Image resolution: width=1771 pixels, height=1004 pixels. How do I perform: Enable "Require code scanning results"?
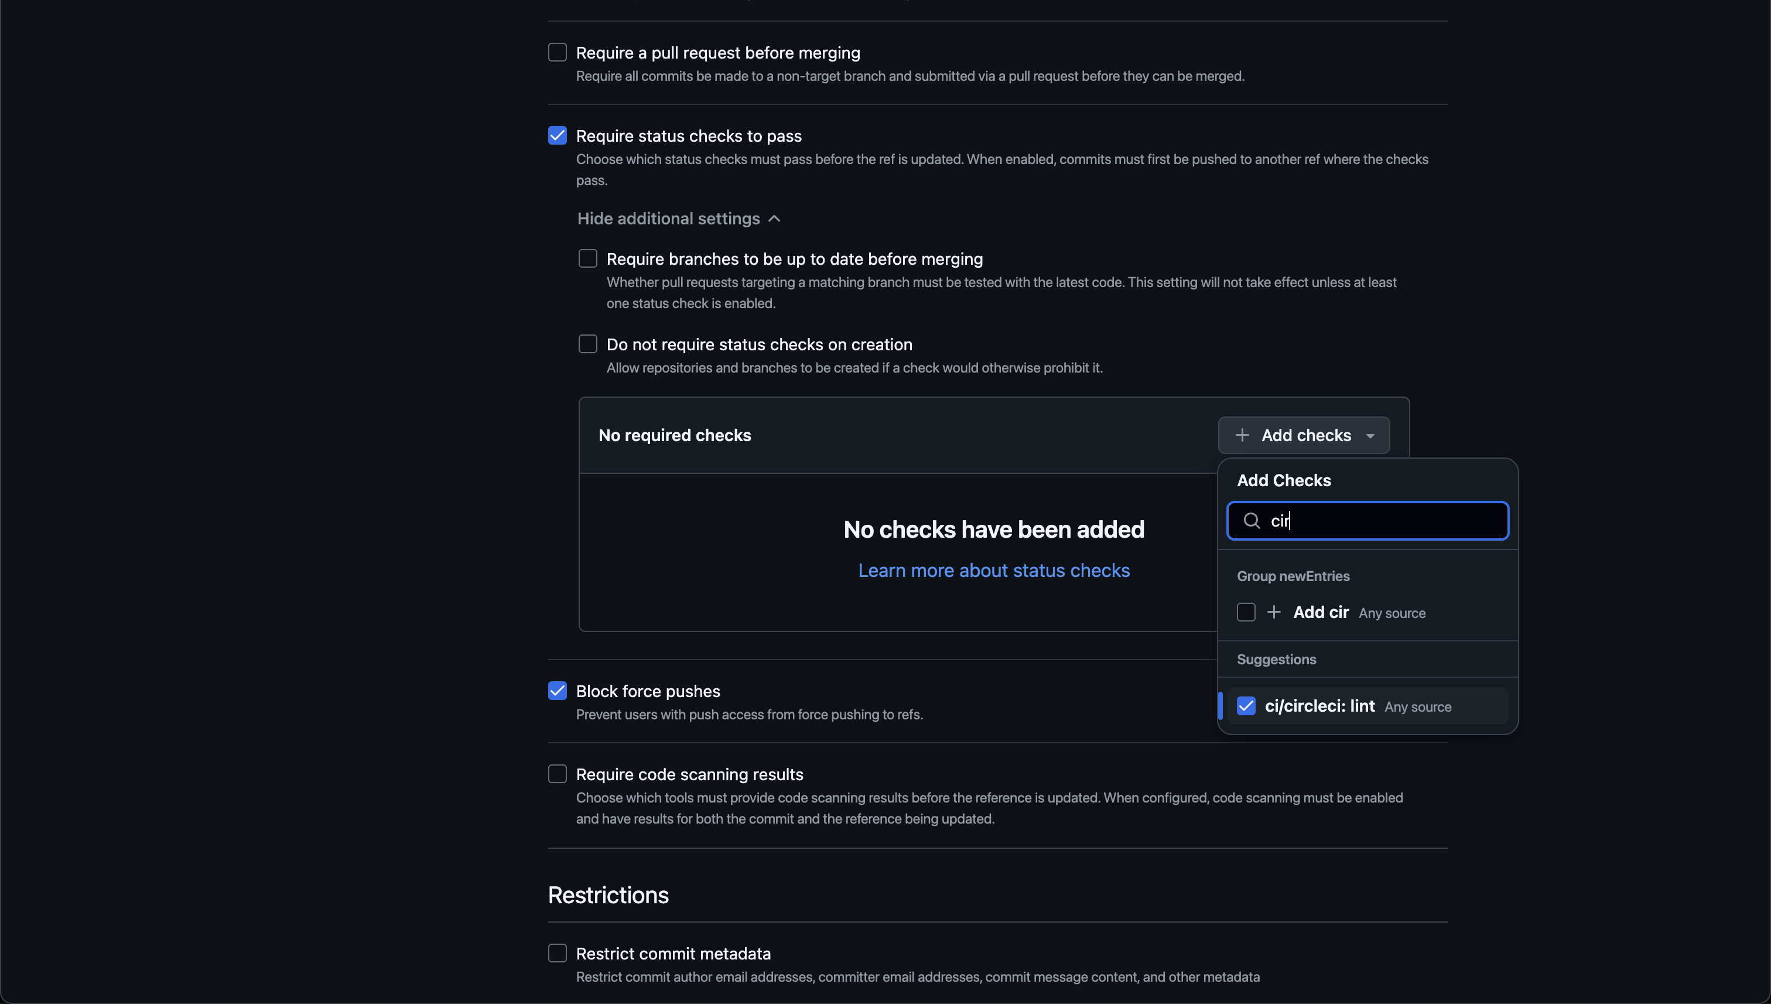557,774
